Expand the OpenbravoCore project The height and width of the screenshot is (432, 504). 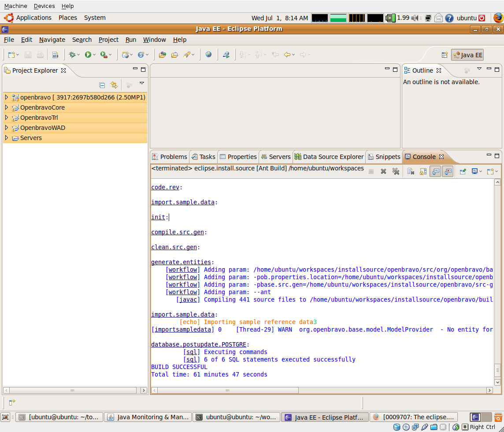tap(6, 107)
